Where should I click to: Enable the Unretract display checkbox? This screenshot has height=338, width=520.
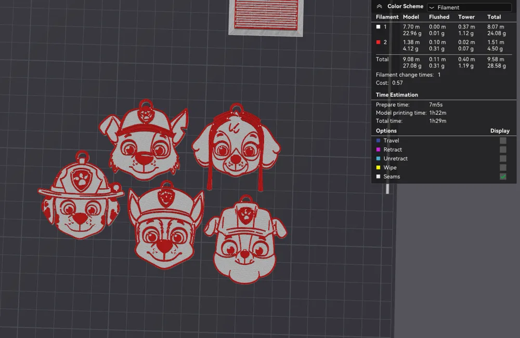point(503,158)
